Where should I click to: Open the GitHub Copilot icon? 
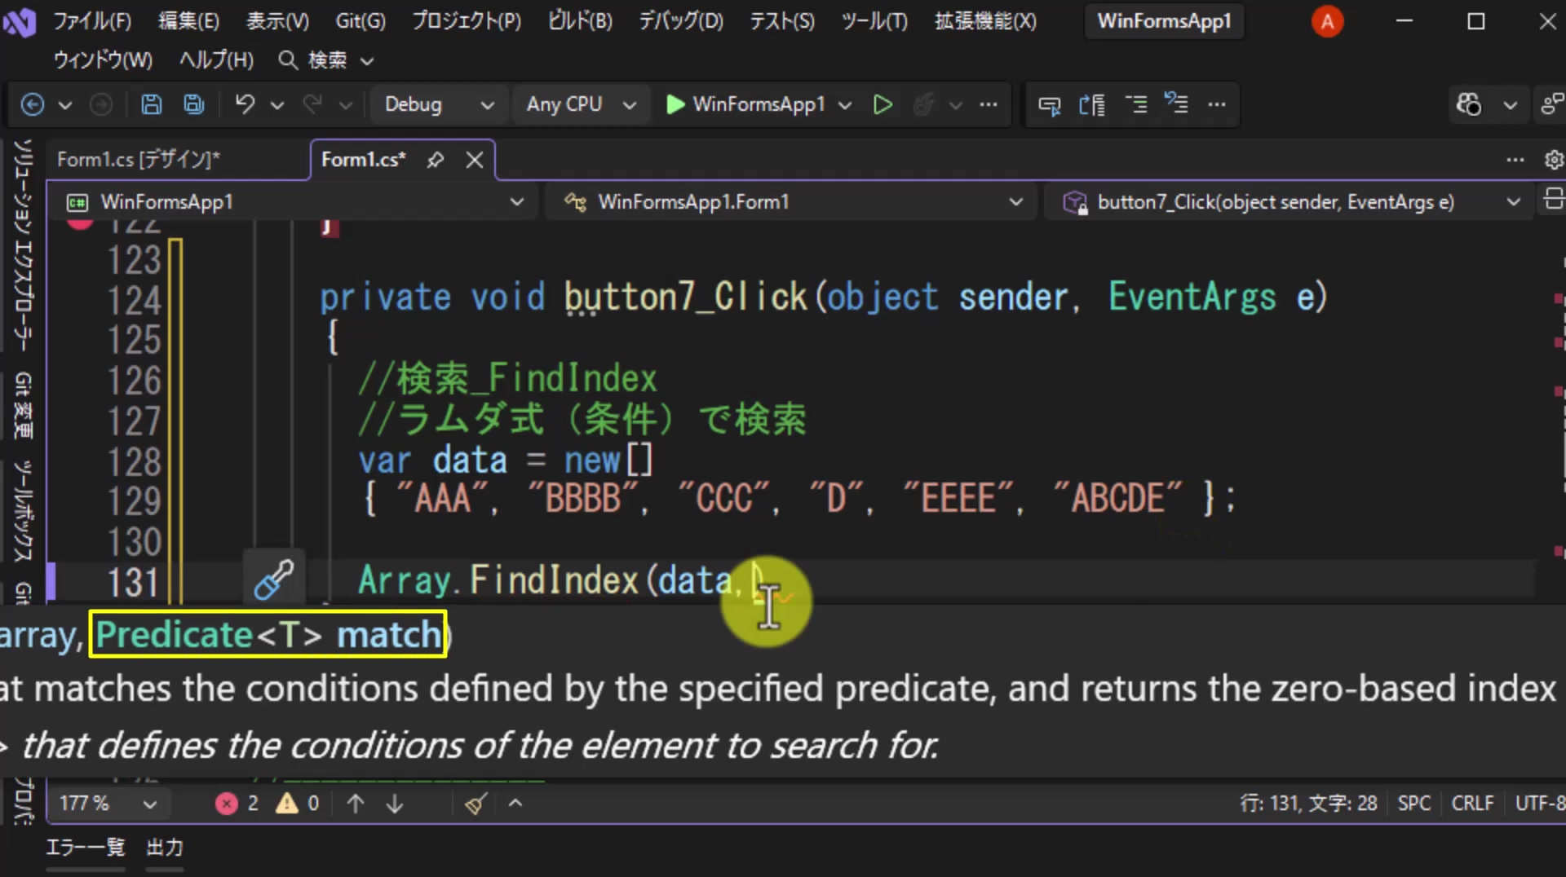pyautogui.click(x=1469, y=104)
